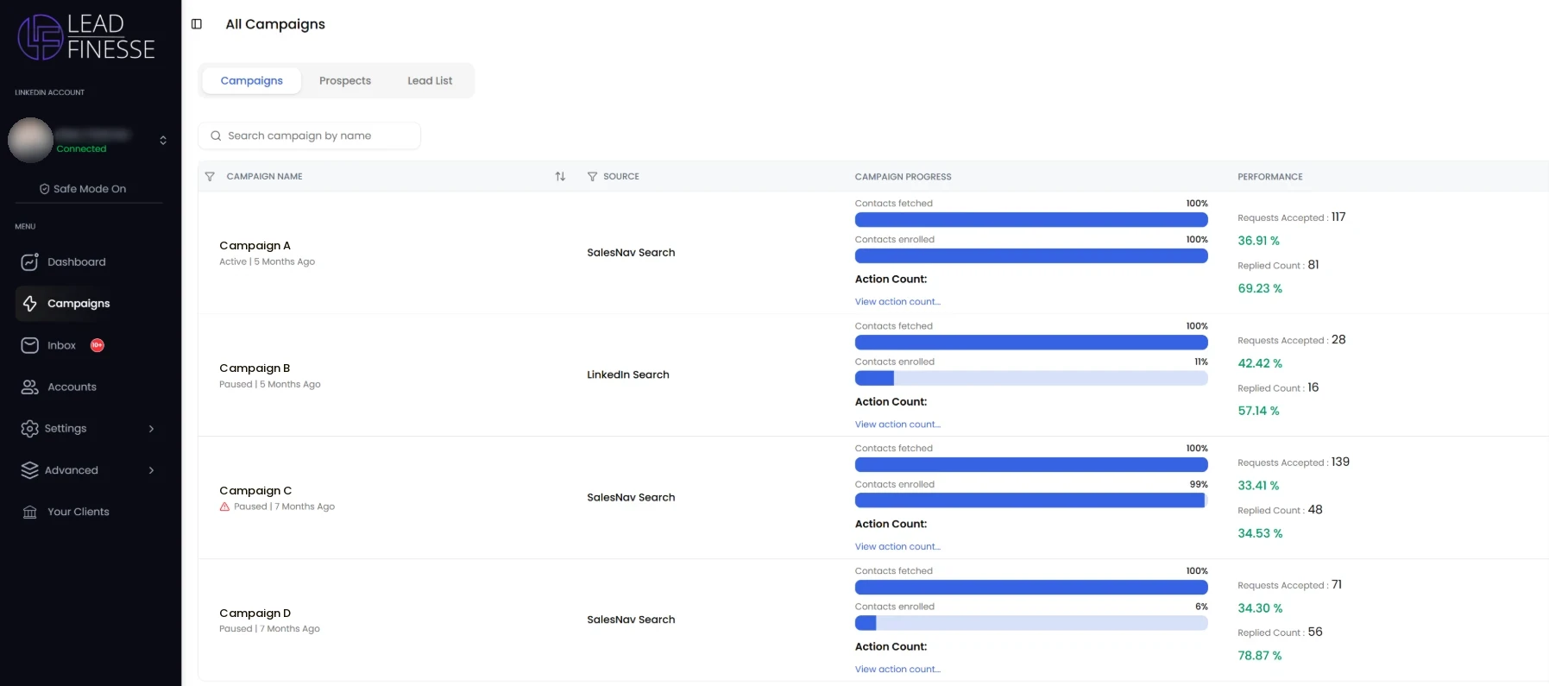The width and height of the screenshot is (1549, 686).
Task: Switch to the Campaigns tab
Action: (252, 80)
